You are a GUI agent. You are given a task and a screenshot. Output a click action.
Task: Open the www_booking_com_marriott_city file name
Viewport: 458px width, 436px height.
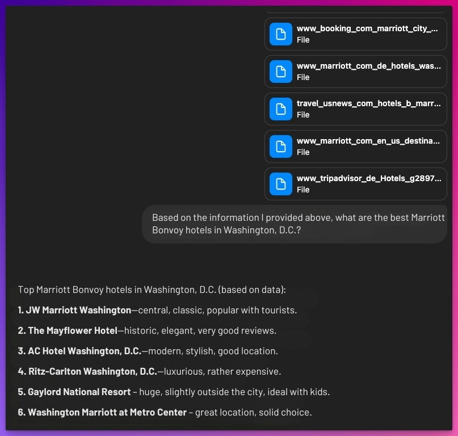[x=367, y=28]
